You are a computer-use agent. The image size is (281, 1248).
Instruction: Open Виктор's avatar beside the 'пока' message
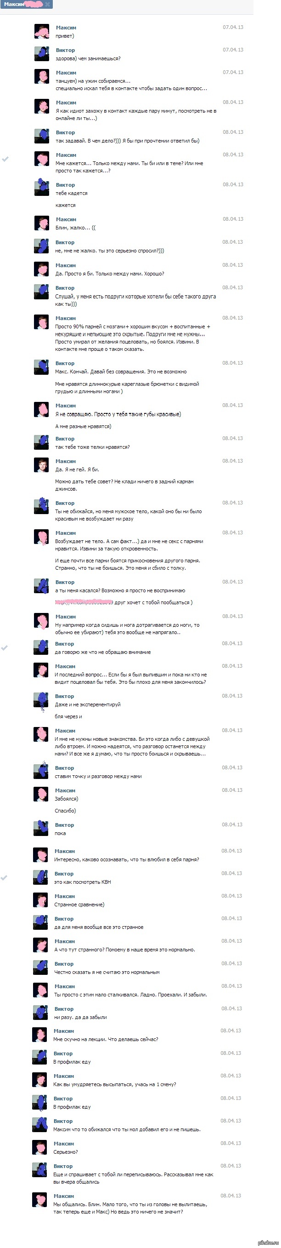pyautogui.click(x=40, y=829)
